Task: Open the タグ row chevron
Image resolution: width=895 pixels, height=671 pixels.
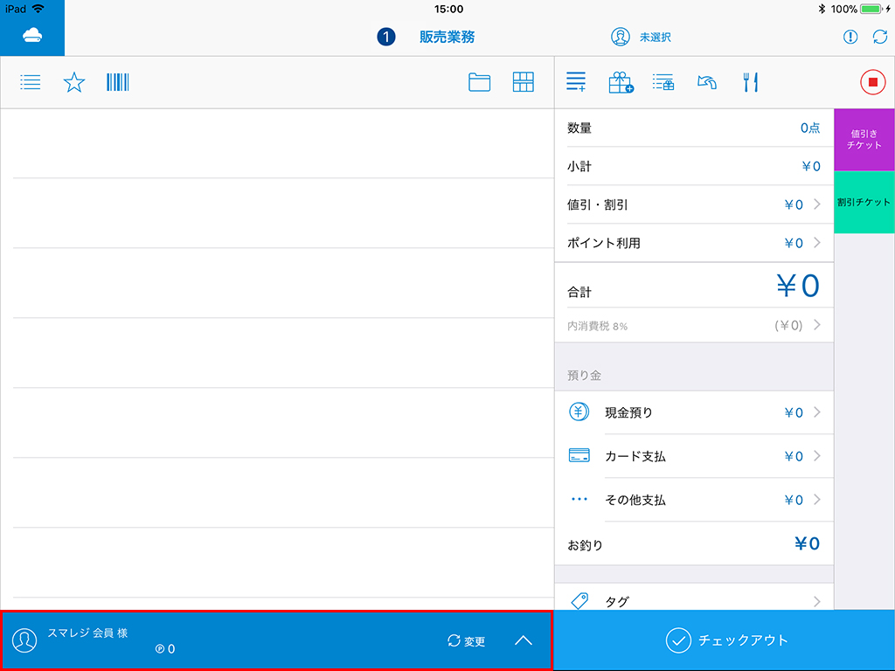Action: [817, 601]
